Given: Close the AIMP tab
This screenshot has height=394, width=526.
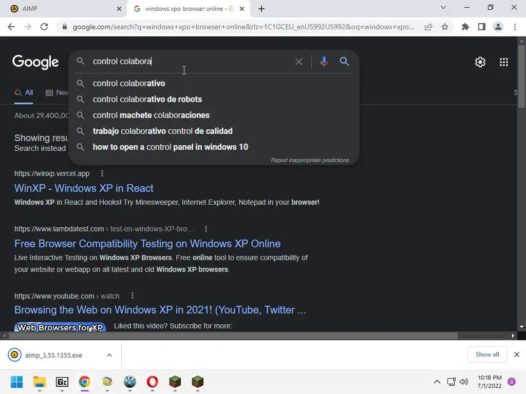Looking at the screenshot, I should [119, 9].
